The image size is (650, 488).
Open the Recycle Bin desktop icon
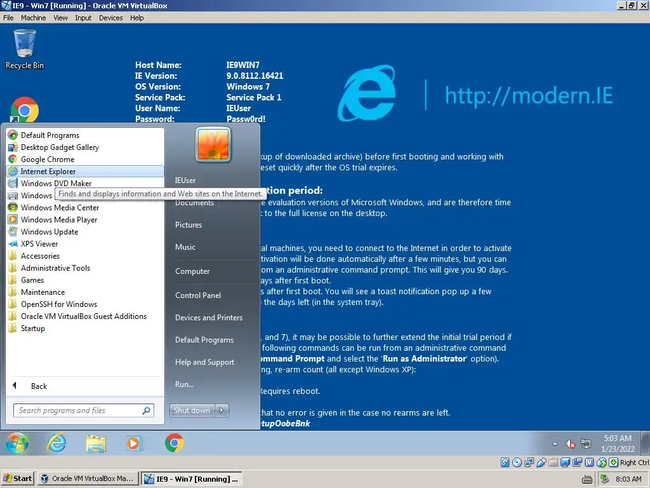click(x=25, y=48)
